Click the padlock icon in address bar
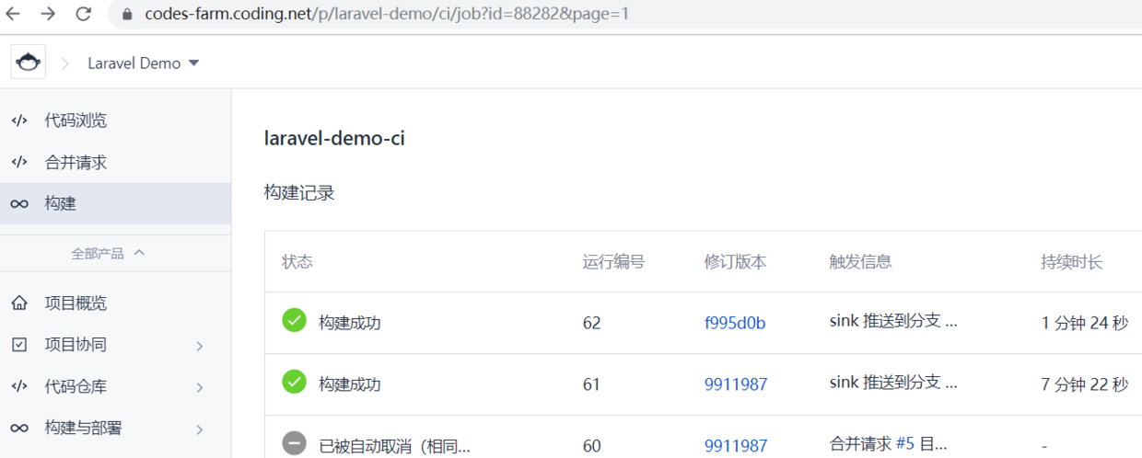This screenshot has width=1142, height=458. (127, 15)
